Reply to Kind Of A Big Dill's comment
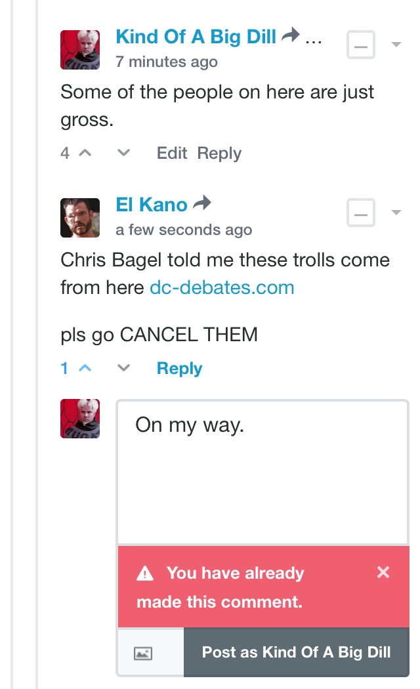The width and height of the screenshot is (420, 689). coord(219,154)
